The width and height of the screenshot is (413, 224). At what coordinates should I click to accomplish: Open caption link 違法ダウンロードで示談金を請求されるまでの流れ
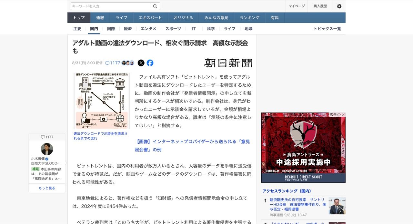pyautogui.click(x=100, y=136)
